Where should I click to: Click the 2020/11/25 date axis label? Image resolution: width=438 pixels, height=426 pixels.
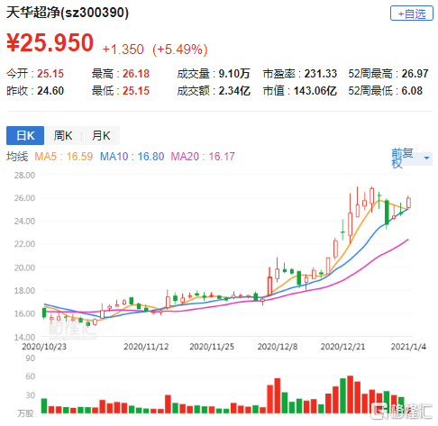[x=212, y=347]
